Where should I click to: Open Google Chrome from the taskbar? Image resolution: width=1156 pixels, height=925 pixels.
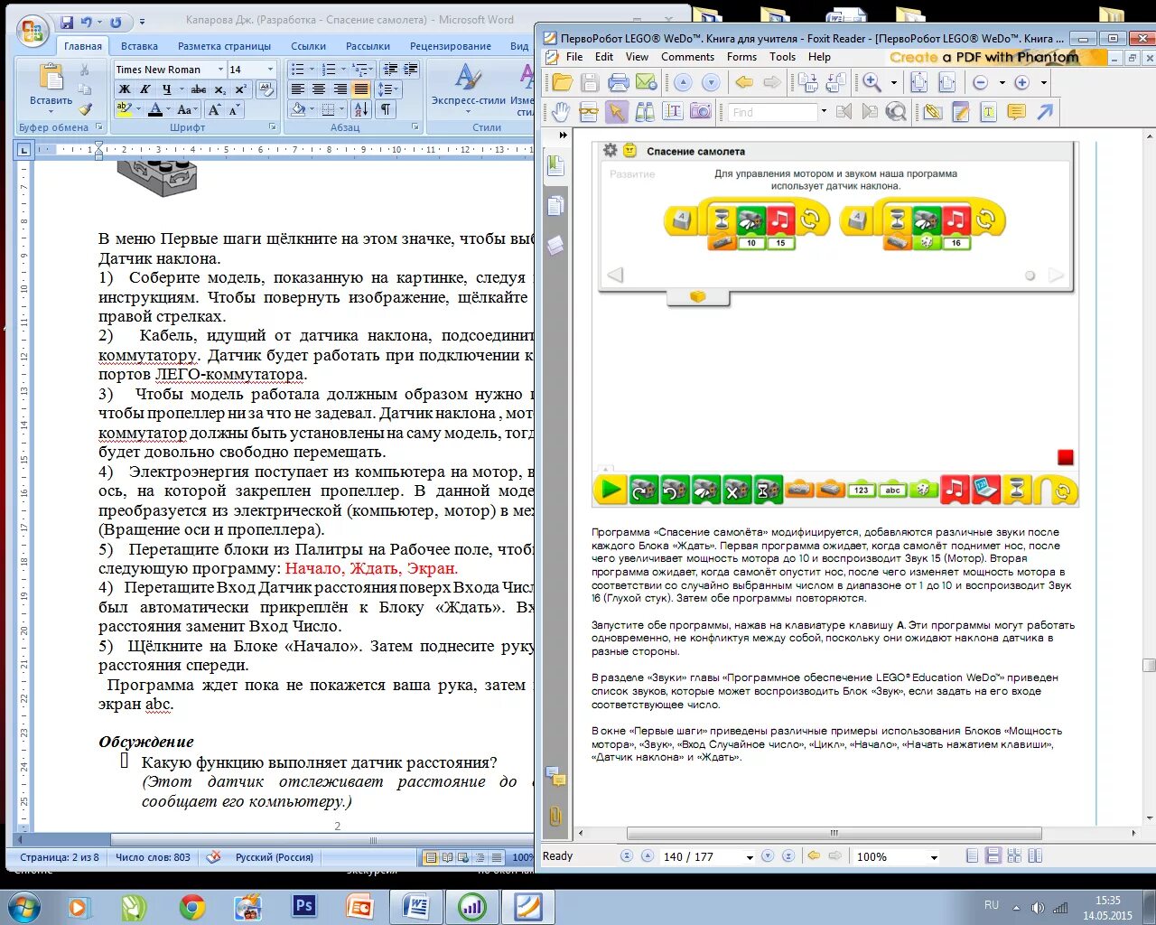pyautogui.click(x=191, y=907)
